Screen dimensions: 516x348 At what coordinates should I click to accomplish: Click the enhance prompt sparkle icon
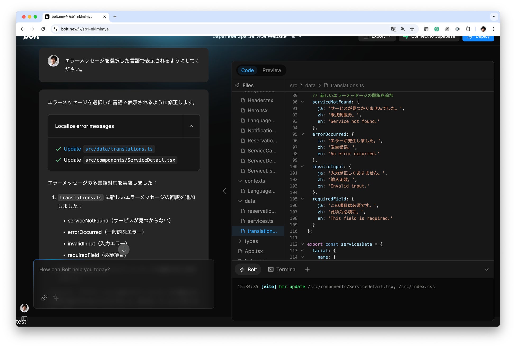pos(56,297)
